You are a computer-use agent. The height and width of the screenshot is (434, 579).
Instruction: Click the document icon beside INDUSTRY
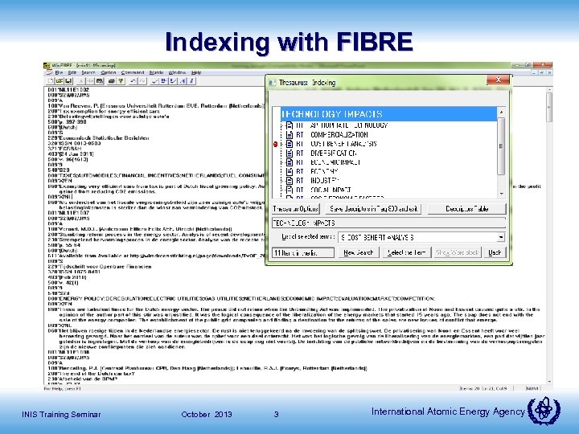click(x=289, y=181)
